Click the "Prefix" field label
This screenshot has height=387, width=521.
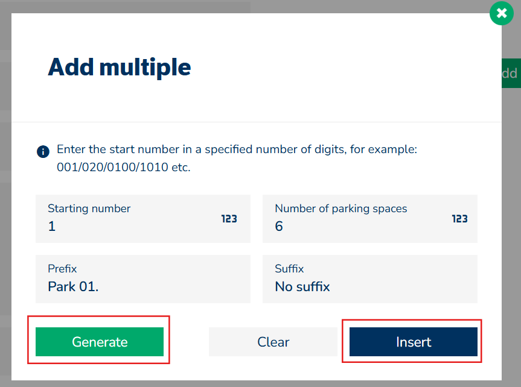(x=62, y=269)
